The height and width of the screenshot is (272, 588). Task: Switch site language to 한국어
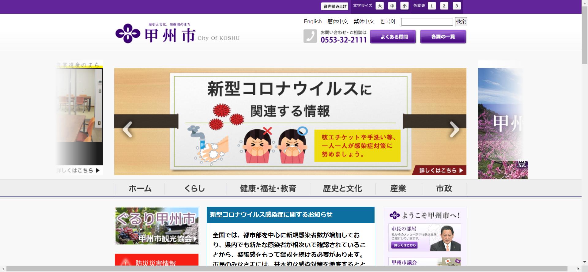(388, 21)
